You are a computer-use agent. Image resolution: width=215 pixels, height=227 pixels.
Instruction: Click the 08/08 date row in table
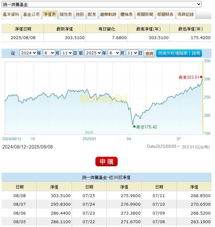point(19,196)
